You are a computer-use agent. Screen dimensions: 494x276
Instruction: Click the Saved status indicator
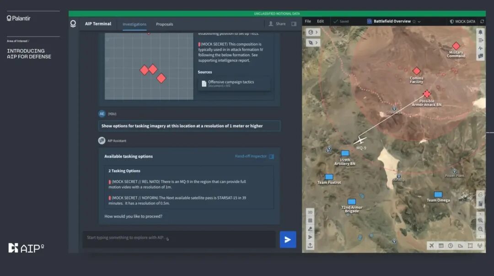[x=341, y=22]
